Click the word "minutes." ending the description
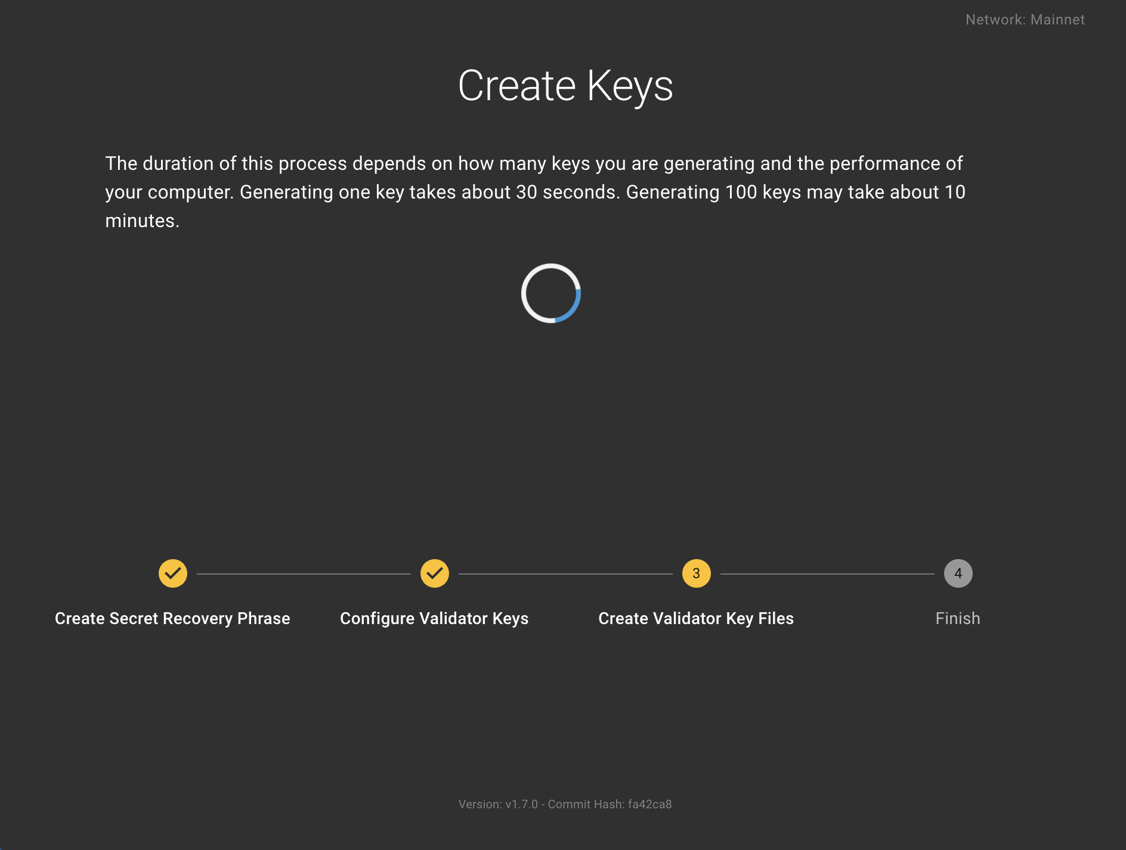This screenshot has width=1126, height=850. [x=142, y=221]
